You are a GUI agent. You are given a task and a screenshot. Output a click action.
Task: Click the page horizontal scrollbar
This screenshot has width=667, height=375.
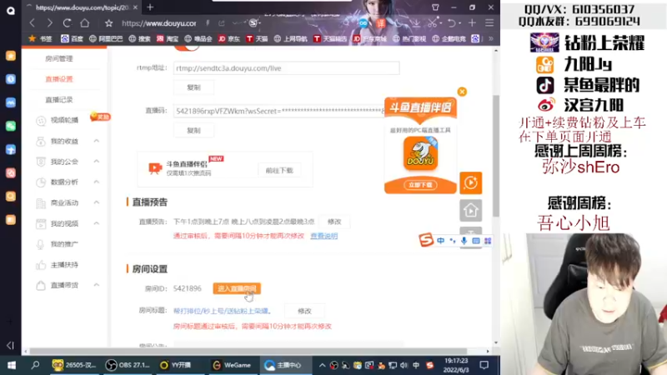(x=248, y=351)
